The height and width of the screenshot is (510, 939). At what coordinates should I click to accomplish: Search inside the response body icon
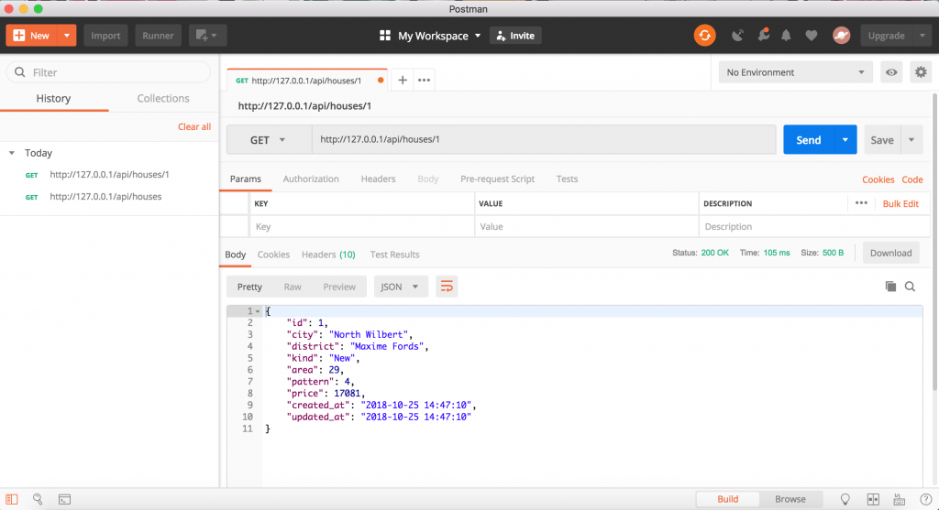tap(910, 287)
